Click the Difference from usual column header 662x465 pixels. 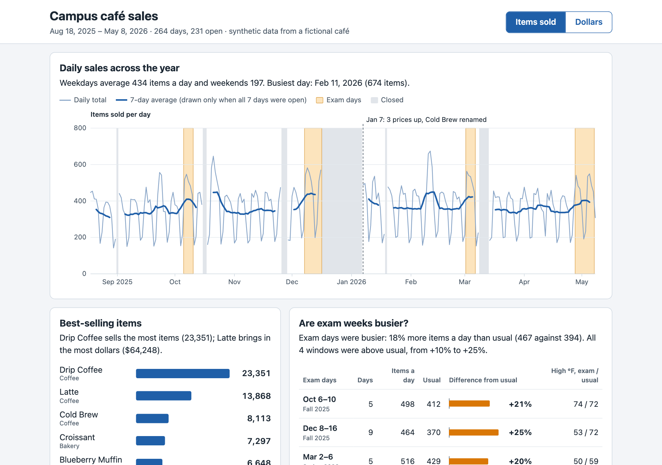click(483, 380)
